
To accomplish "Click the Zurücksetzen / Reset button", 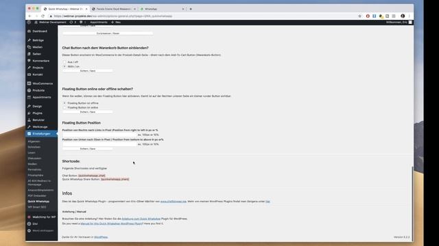I will click(x=108, y=33).
